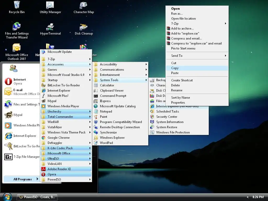Click the Opera icon beside Internet in the Start menu
The width and height of the screenshot is (268, 201).
(x=8, y=81)
